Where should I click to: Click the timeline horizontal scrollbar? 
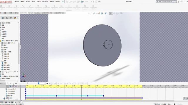coord(98,101)
